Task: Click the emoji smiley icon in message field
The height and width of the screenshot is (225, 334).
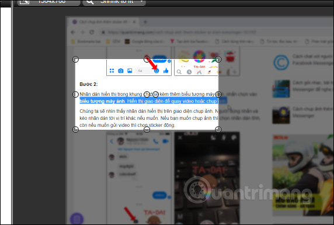Action: pos(156,71)
